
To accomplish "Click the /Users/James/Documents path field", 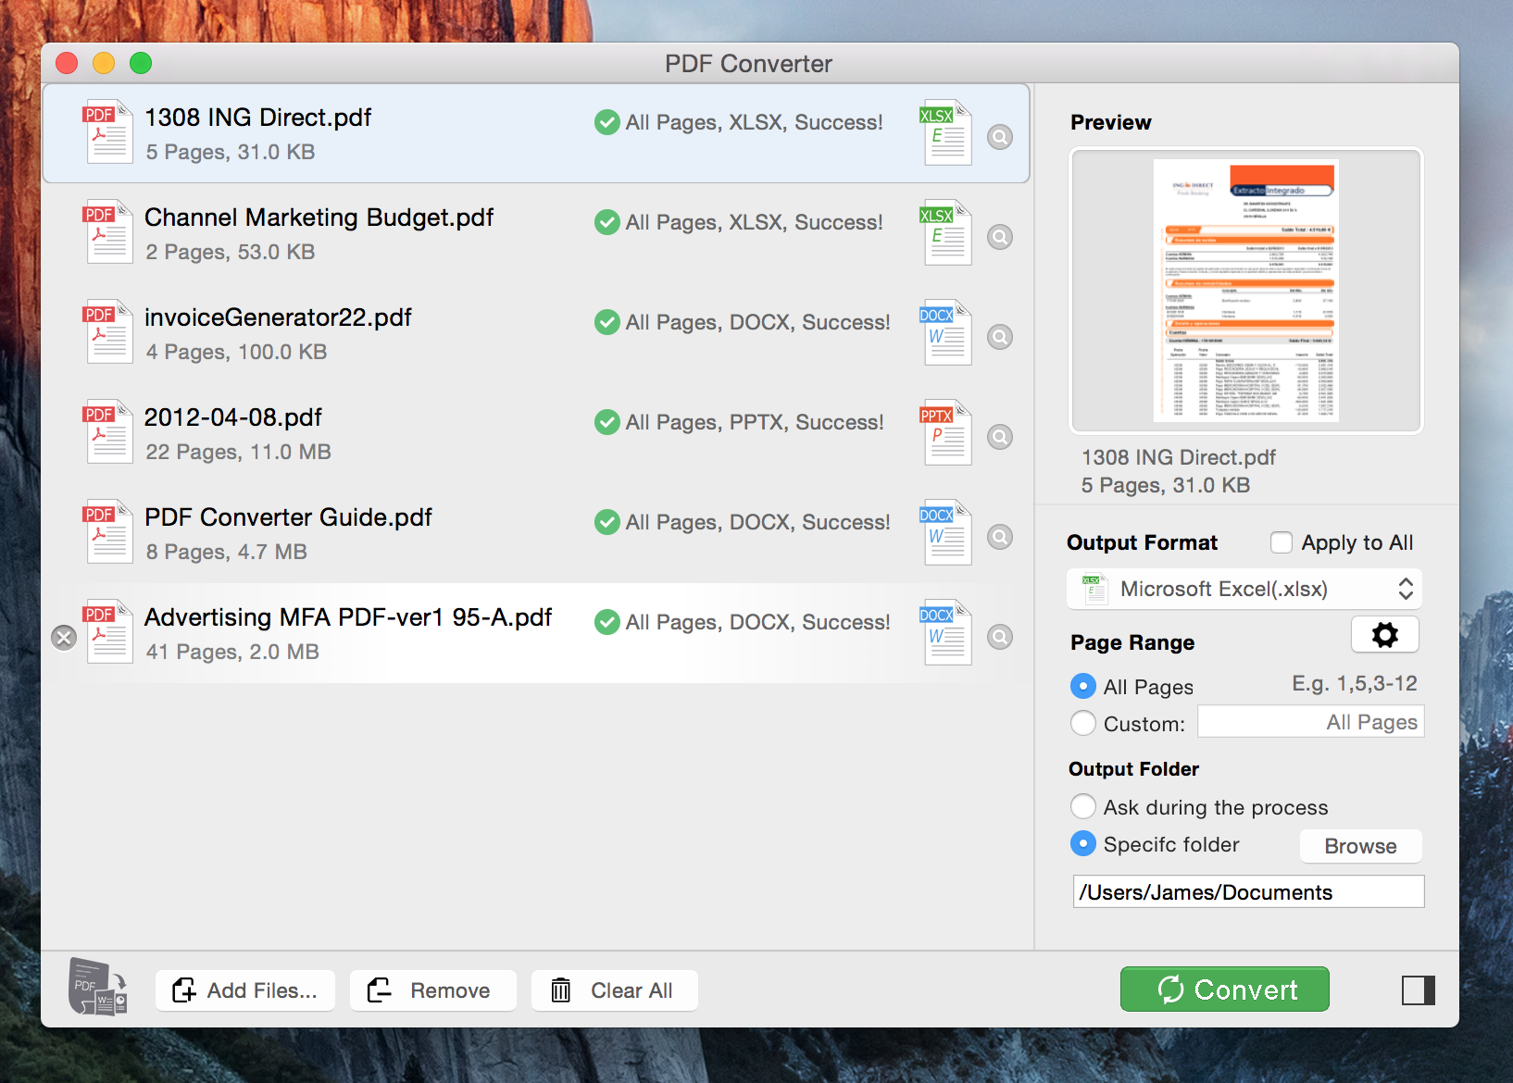I will point(1248,892).
